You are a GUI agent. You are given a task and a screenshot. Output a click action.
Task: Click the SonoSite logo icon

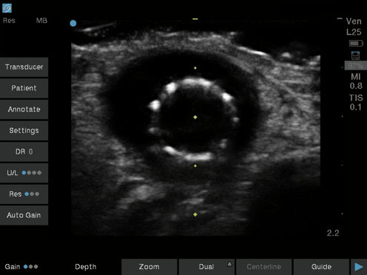point(7,8)
